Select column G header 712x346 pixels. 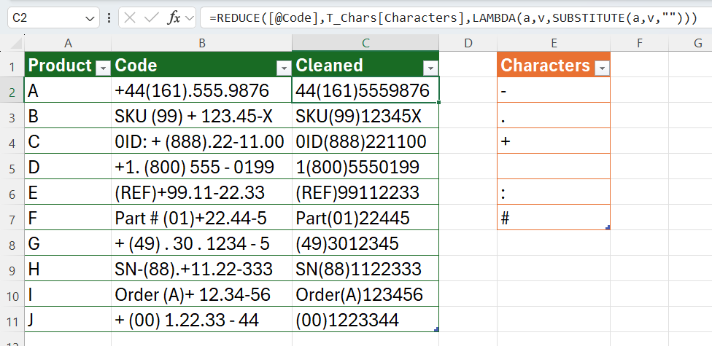pos(690,43)
